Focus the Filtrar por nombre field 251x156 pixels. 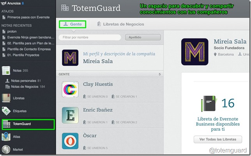coord(90,37)
